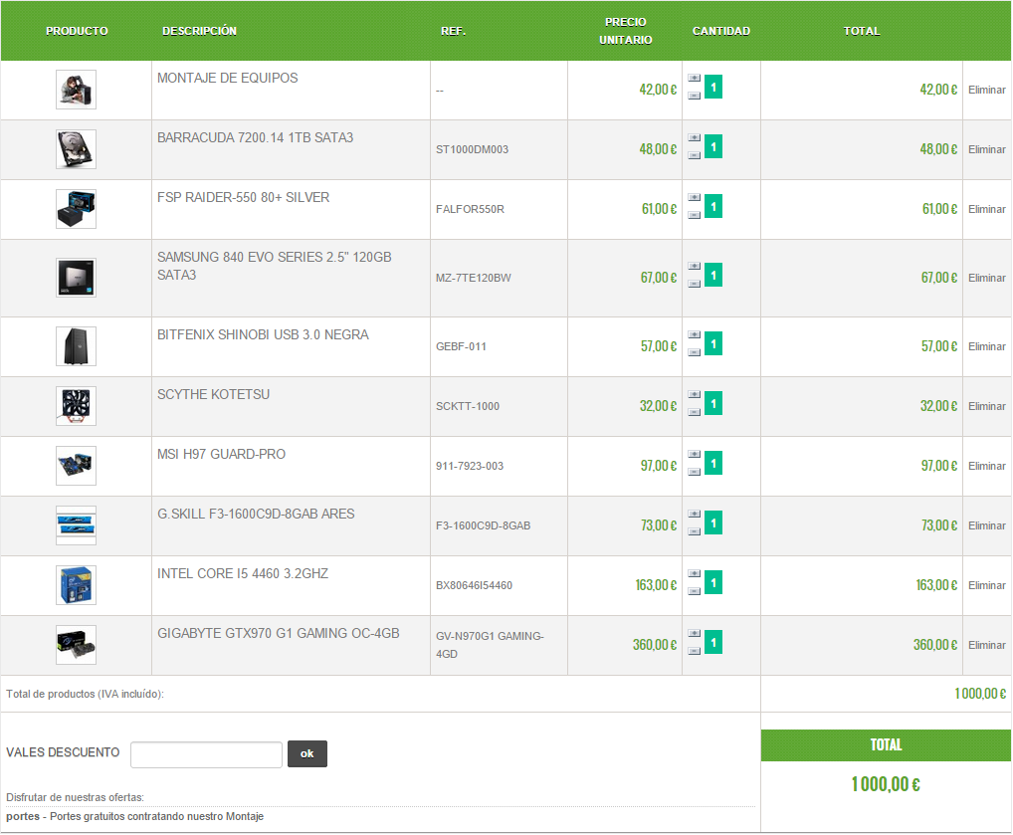Increase quantity of Samsung 840 EVO
The width and height of the screenshot is (1013, 835).
pos(694,267)
